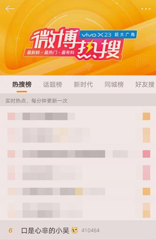Tap the heat count 410464
The image size is (156, 240).
(90, 230)
